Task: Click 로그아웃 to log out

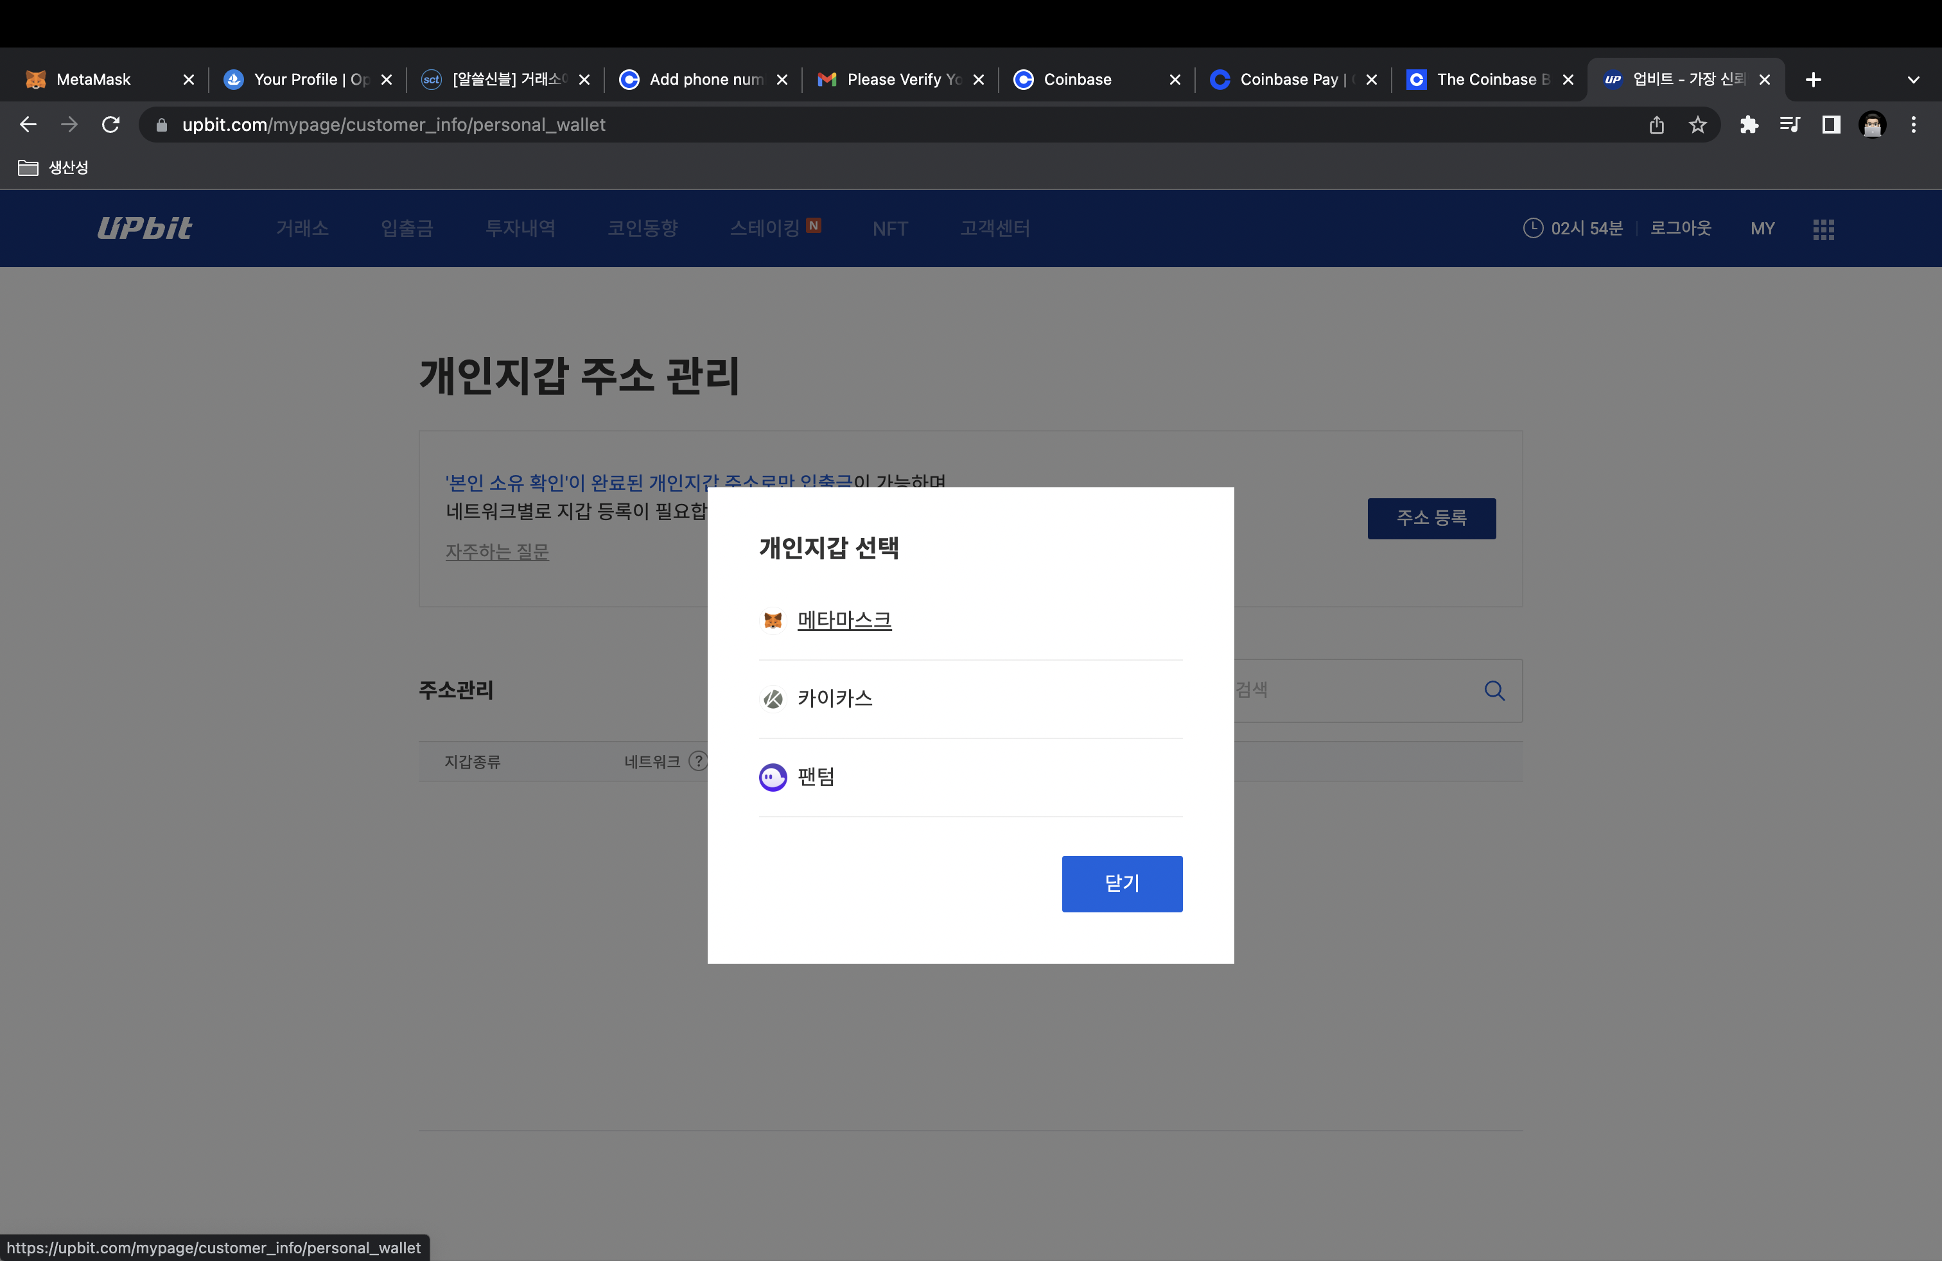Action: [x=1681, y=229]
